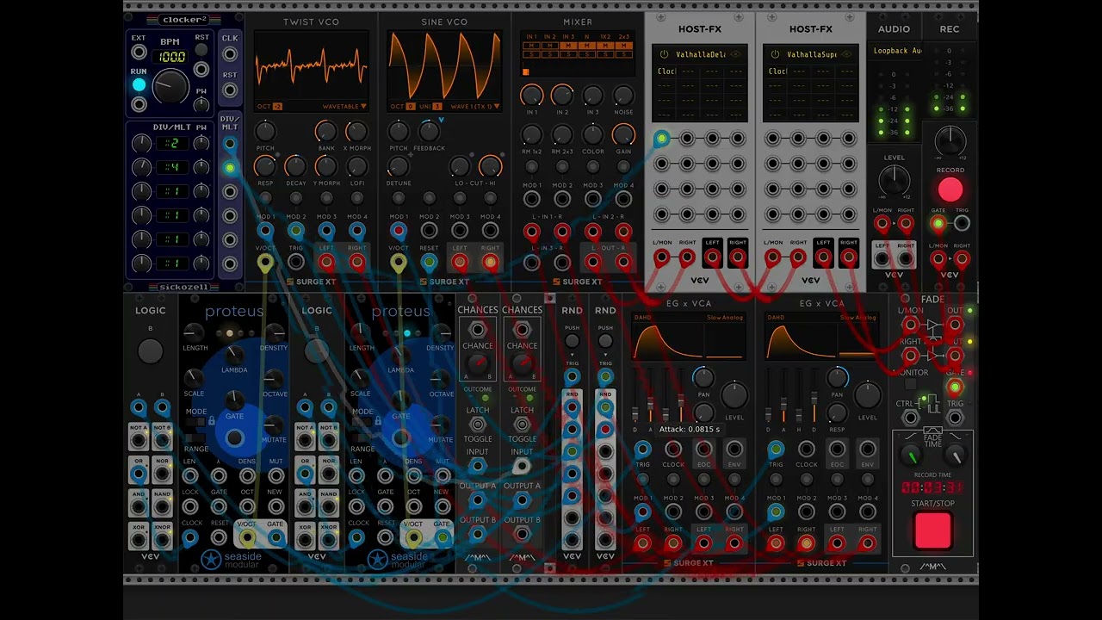Click the FEEDBACK knob on Sine VCO
Viewport: 1102px width, 620px height.
point(429,132)
